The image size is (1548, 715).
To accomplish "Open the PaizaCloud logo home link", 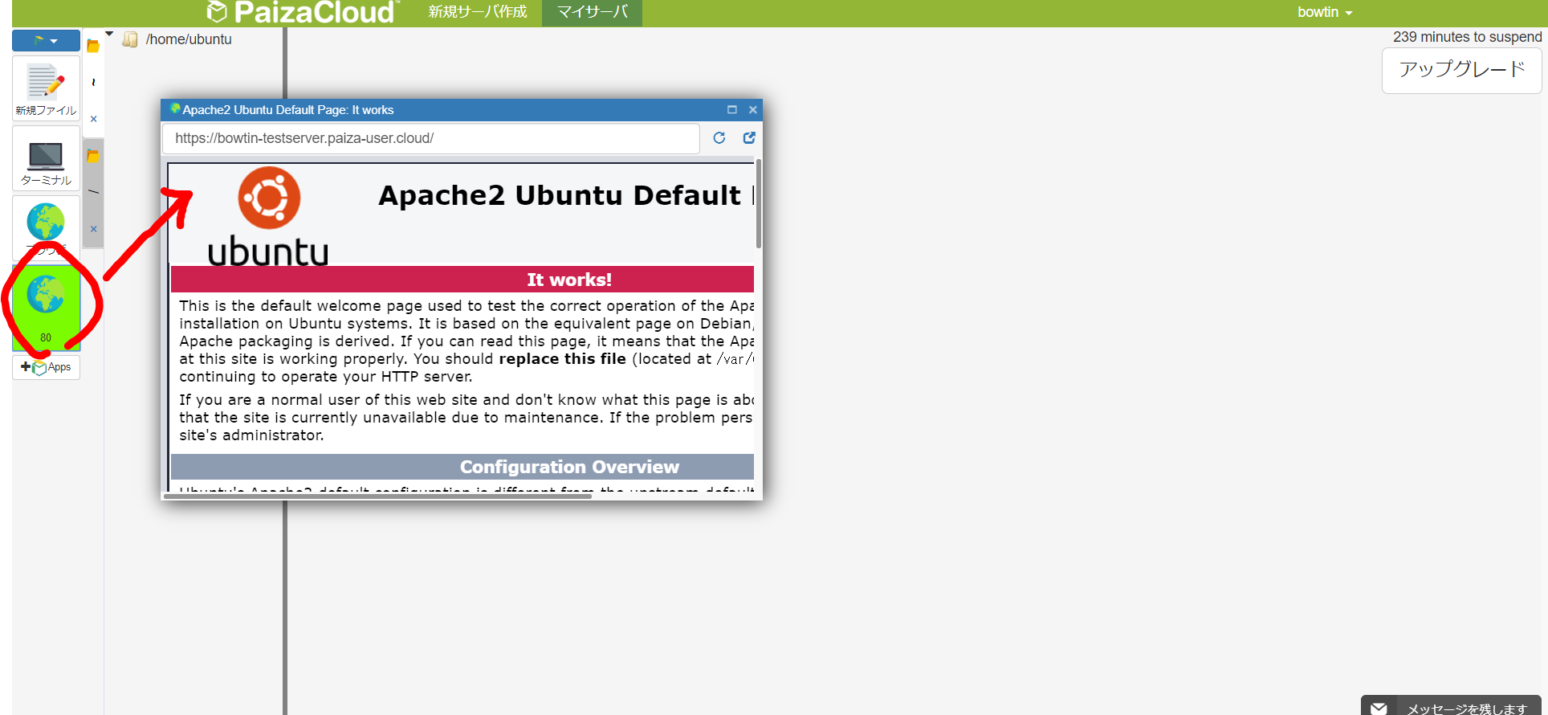I will pos(302,12).
